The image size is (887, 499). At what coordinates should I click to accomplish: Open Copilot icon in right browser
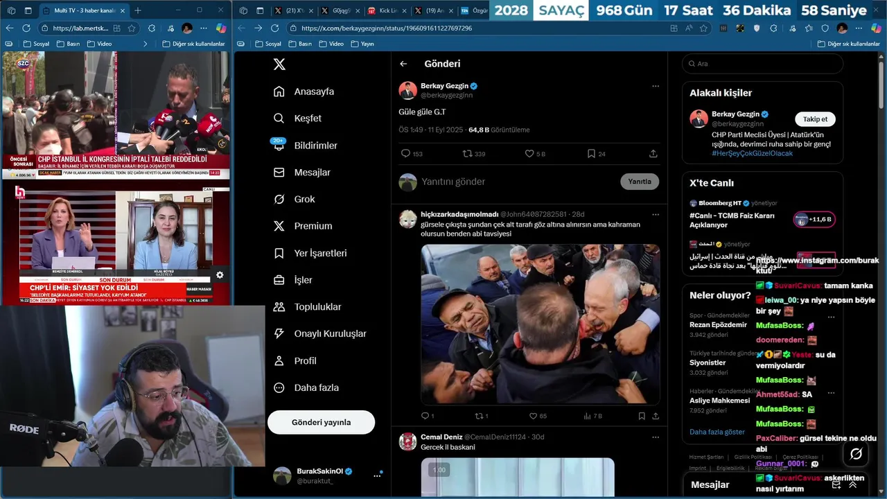[875, 28]
